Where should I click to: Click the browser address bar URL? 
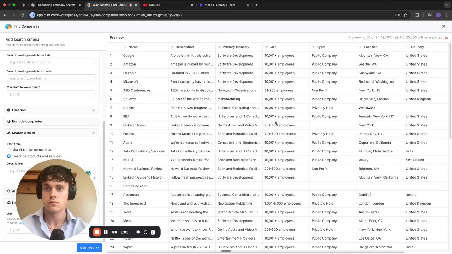(109, 15)
